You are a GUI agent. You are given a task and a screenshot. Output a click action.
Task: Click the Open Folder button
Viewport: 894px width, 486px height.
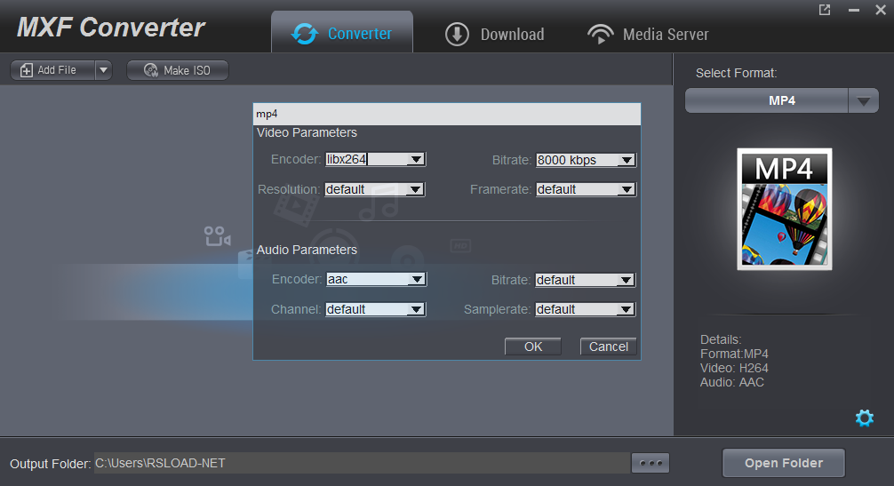pos(784,463)
